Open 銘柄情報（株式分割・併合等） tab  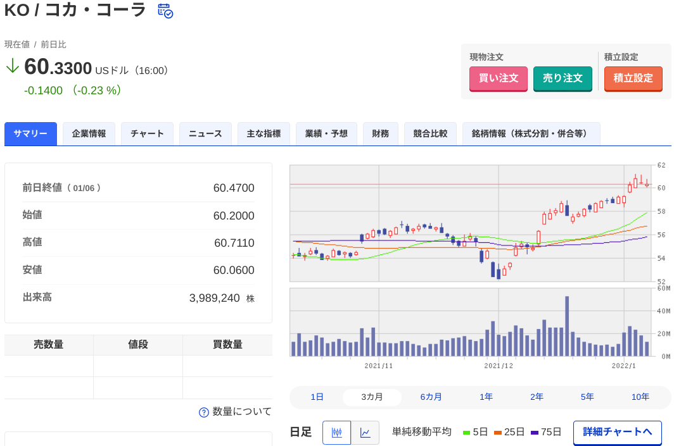click(x=531, y=133)
